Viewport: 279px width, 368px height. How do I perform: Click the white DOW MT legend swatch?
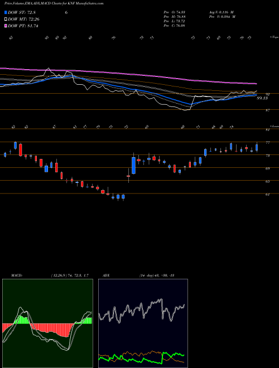pos(6,20)
